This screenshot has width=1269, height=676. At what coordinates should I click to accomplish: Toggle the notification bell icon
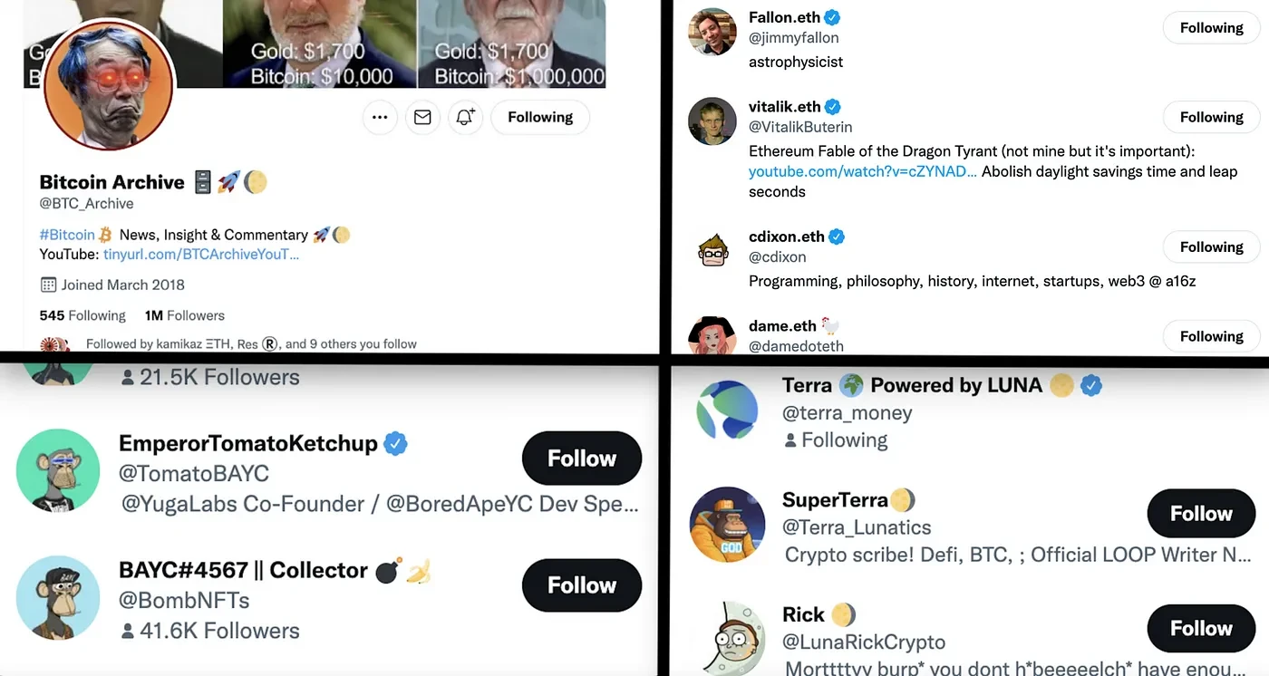pyautogui.click(x=465, y=117)
